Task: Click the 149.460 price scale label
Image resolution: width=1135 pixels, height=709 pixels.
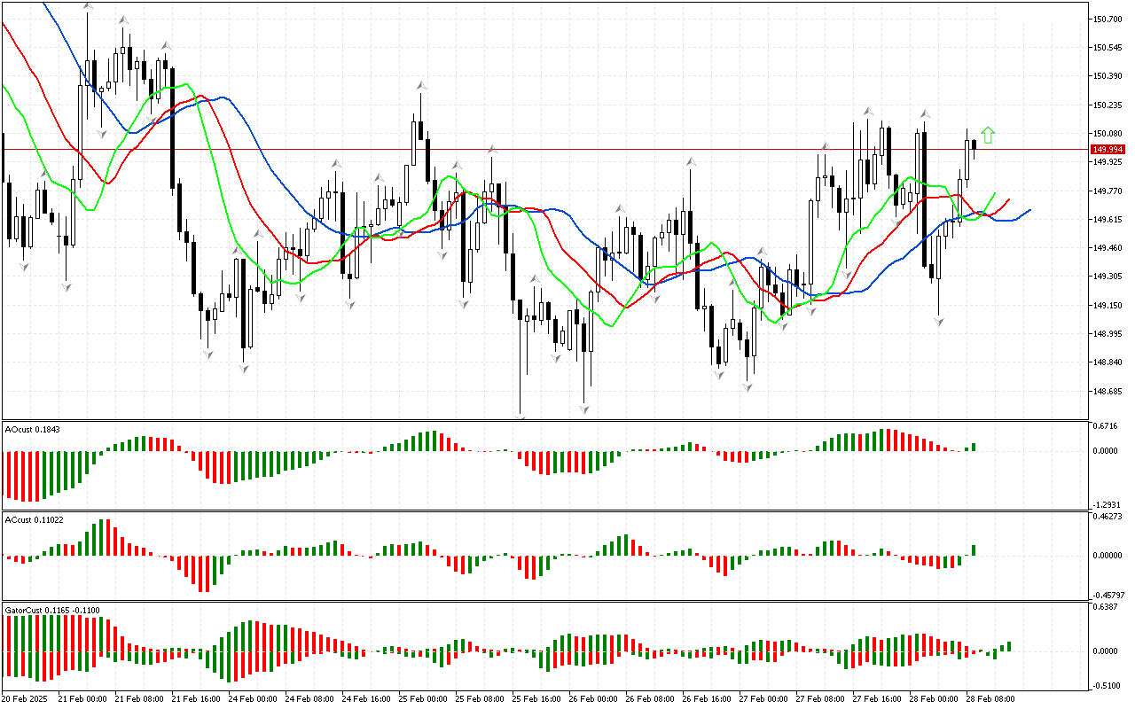Action: pyautogui.click(x=1108, y=249)
